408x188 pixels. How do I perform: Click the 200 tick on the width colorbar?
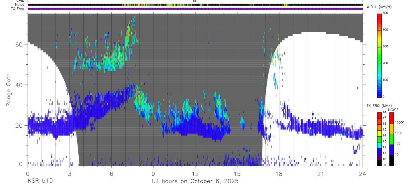point(385,63)
